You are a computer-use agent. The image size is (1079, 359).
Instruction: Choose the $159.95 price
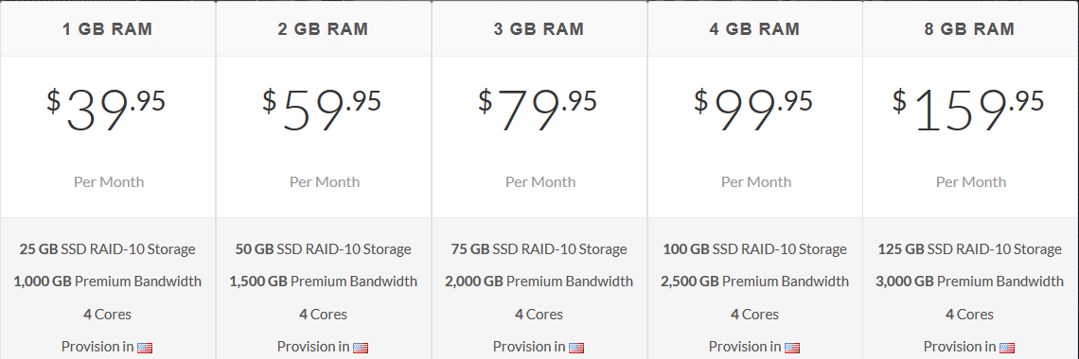click(x=969, y=110)
